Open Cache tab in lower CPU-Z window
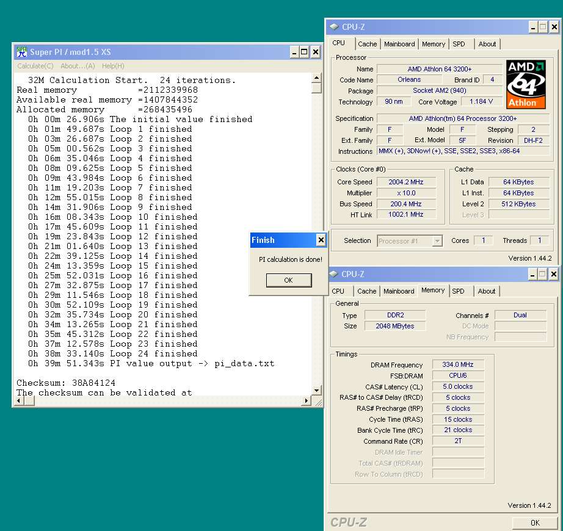This screenshot has width=563, height=531. [366, 291]
